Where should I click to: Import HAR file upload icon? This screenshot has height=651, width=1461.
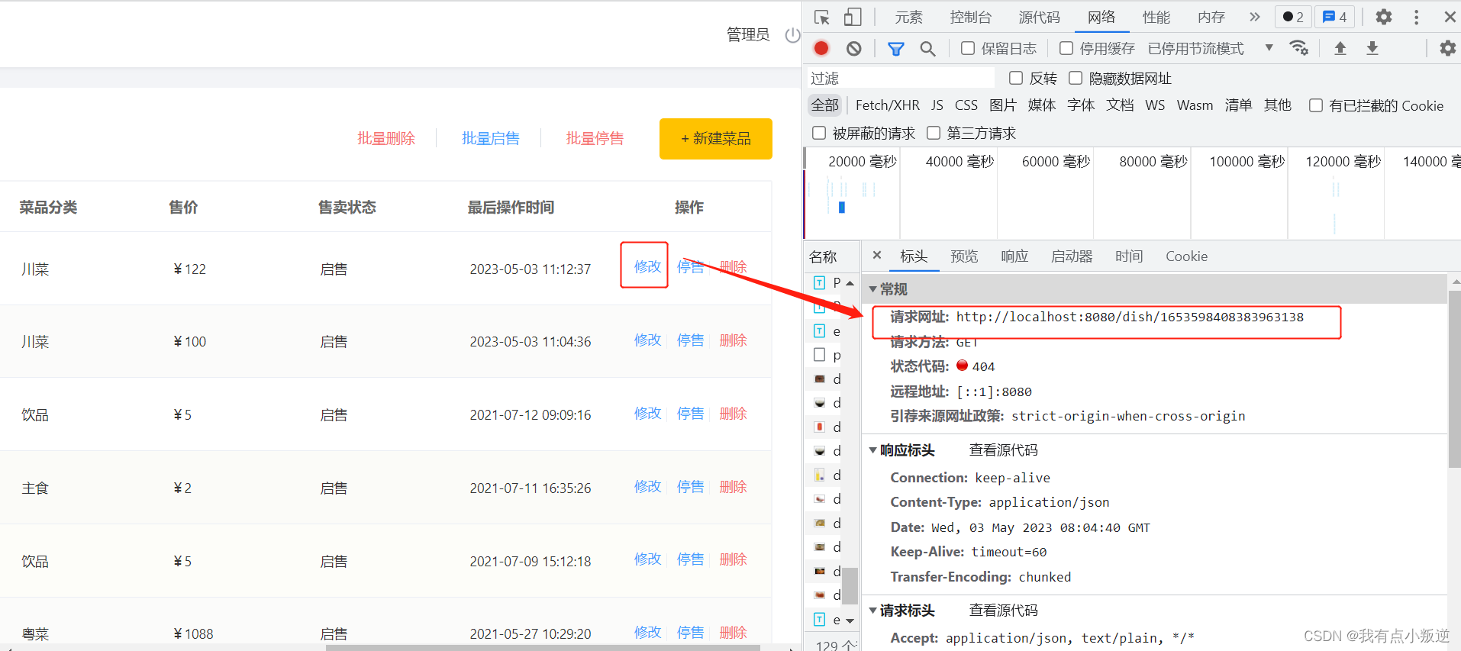coord(1340,48)
